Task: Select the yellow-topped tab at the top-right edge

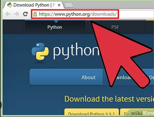Action: click(x=150, y=27)
